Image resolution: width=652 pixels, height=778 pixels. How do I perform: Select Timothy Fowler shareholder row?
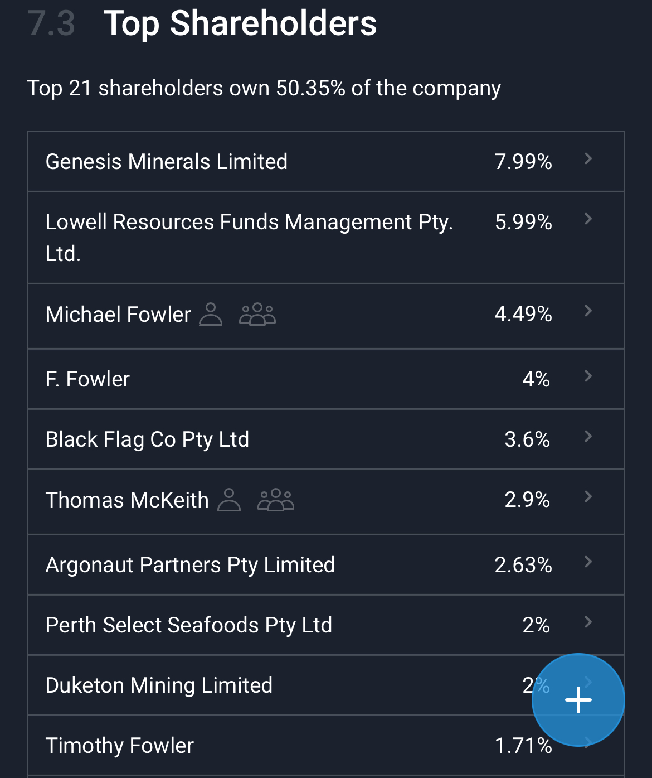[326, 746]
